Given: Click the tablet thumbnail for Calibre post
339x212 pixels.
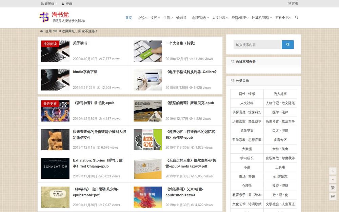Looking at the screenshot, I should [x=148, y=80].
